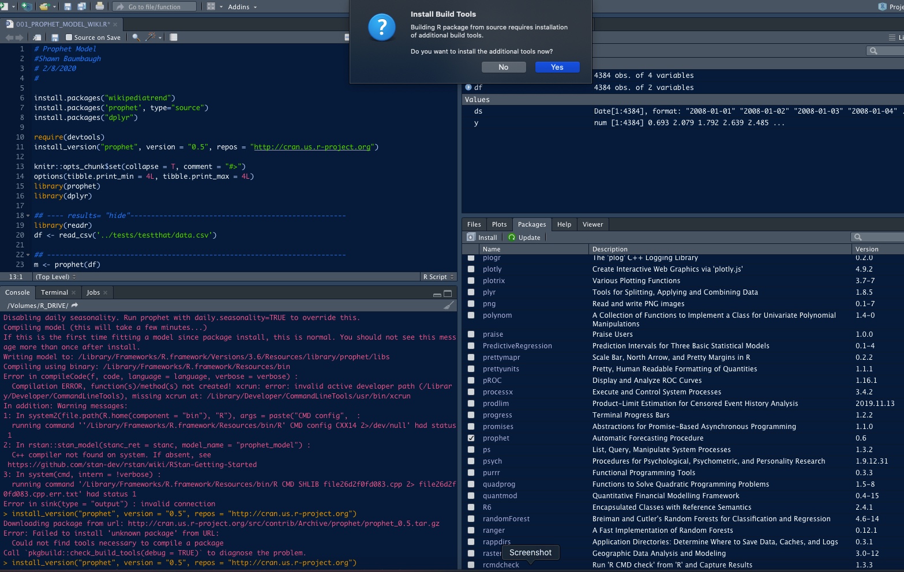The height and width of the screenshot is (572, 904).
Task: Go forward to next source location arrow
Action: click(x=20, y=37)
